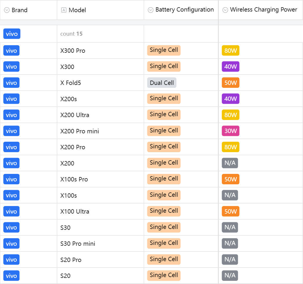Image resolution: width=303 pixels, height=284 pixels.
Task: Click the N/A tag in X200 row
Action: pyautogui.click(x=230, y=163)
